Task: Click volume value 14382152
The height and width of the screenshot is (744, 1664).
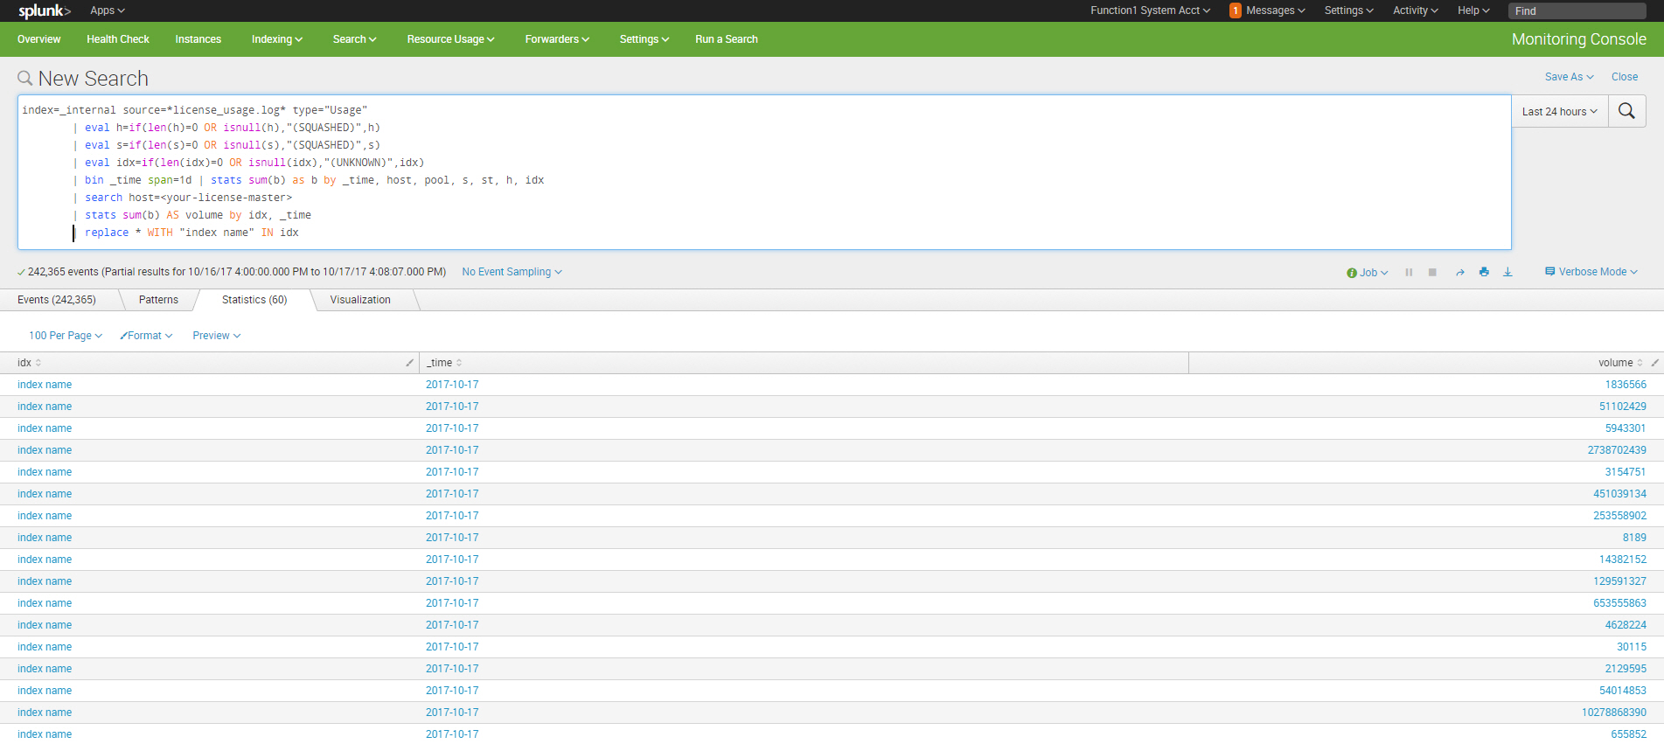Action: coord(1623,560)
